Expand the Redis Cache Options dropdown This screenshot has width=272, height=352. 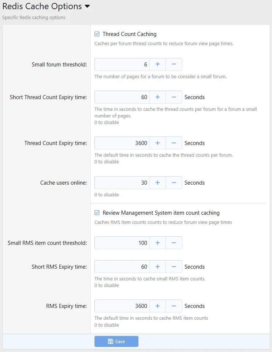pyautogui.click(x=86, y=6)
